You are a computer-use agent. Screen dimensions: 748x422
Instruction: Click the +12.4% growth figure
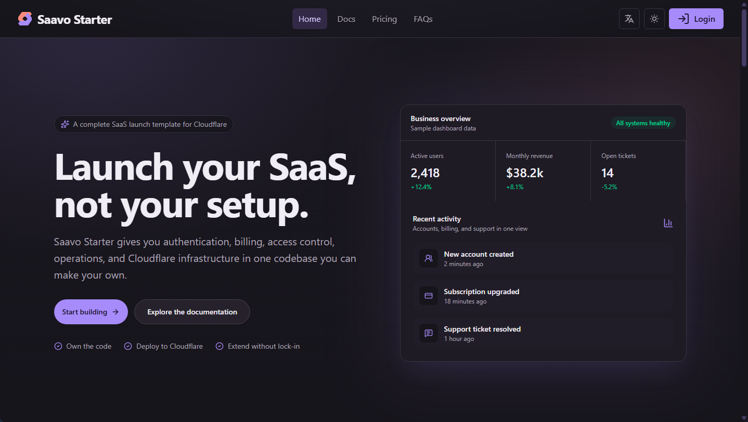pos(421,187)
